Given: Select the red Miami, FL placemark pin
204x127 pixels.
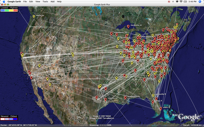Looking at the screenshot, I should 161,109.
